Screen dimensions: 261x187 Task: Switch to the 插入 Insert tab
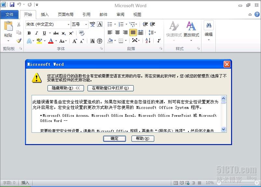pos(45,15)
